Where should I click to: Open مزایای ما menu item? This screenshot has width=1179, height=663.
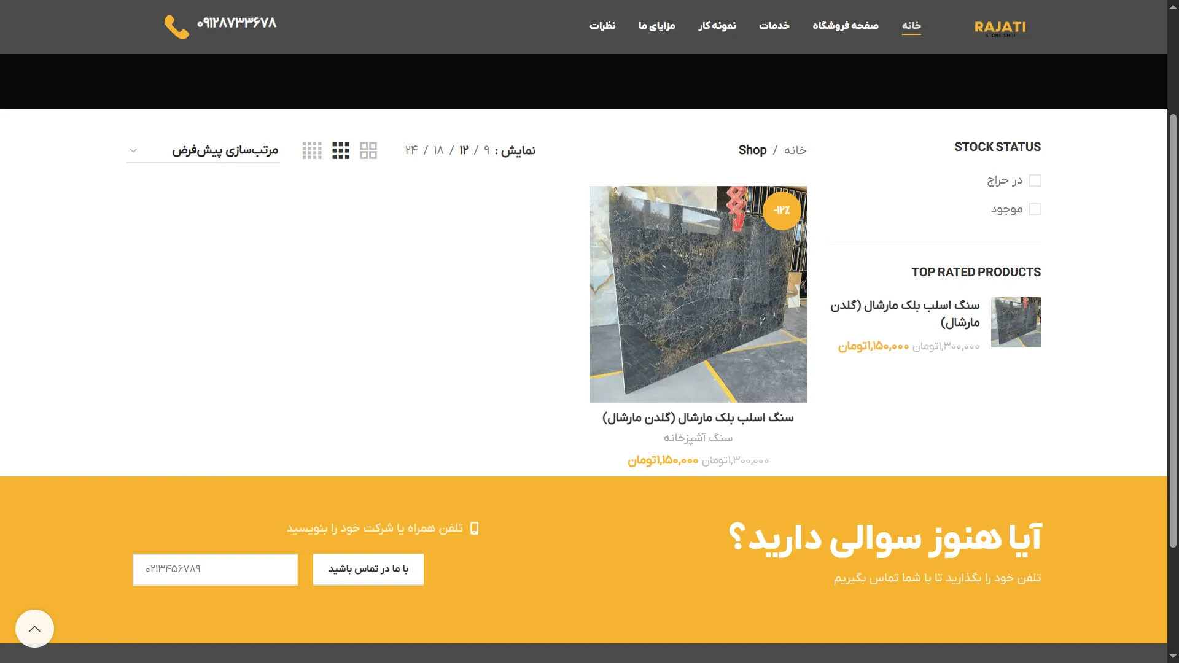coord(657,26)
